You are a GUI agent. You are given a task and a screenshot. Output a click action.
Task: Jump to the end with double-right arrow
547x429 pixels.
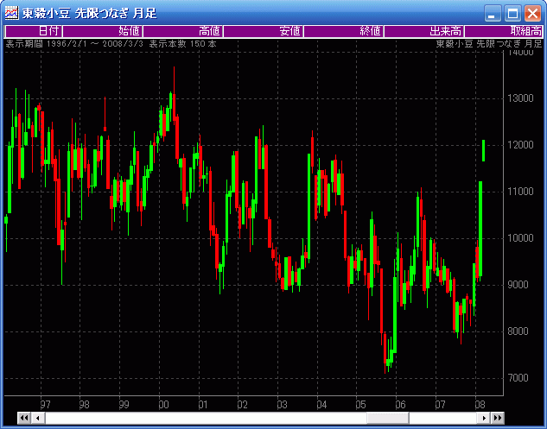coord(498,418)
